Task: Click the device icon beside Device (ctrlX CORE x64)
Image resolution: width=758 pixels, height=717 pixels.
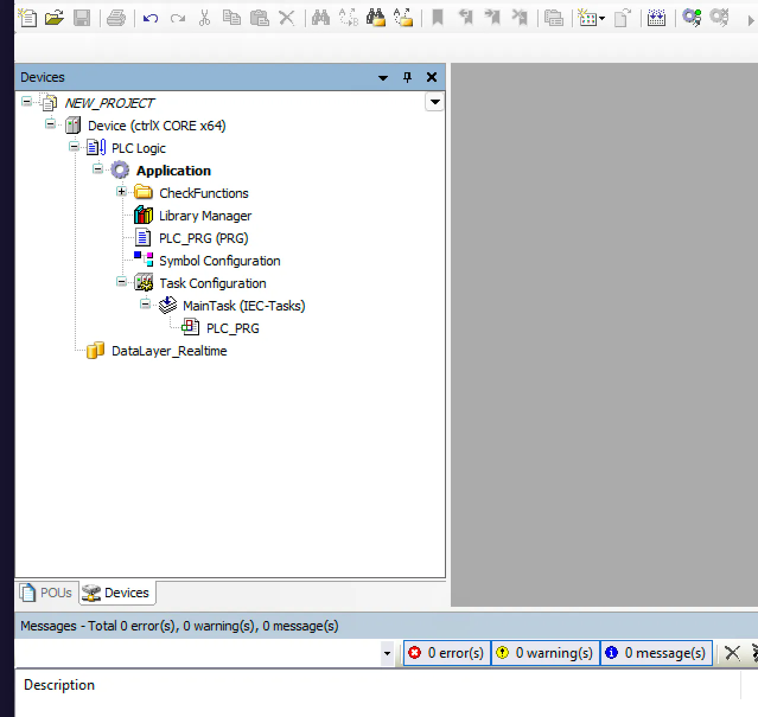Action: [x=73, y=126]
